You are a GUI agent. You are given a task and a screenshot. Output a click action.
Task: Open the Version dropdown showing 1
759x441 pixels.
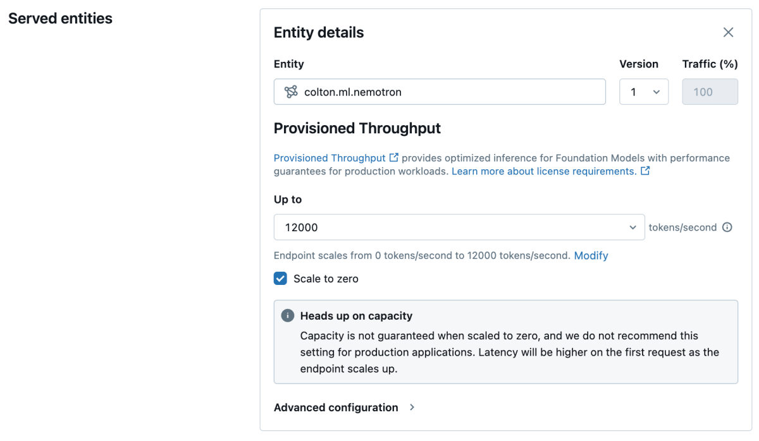[x=644, y=92]
